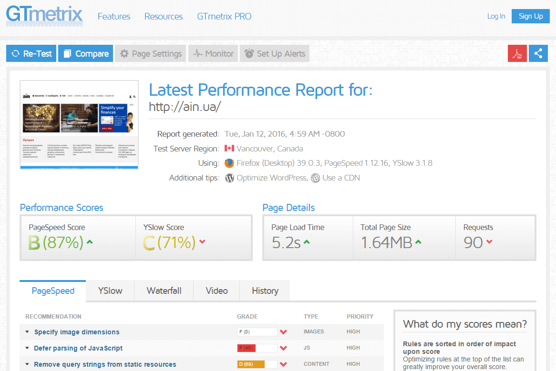Click the PRIORITY column header
This screenshot has height=371, width=556.
point(360,317)
